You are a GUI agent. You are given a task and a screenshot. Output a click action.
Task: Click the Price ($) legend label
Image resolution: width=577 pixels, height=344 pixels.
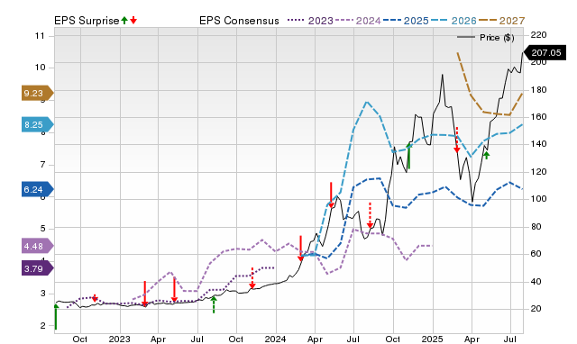pyautogui.click(x=497, y=38)
